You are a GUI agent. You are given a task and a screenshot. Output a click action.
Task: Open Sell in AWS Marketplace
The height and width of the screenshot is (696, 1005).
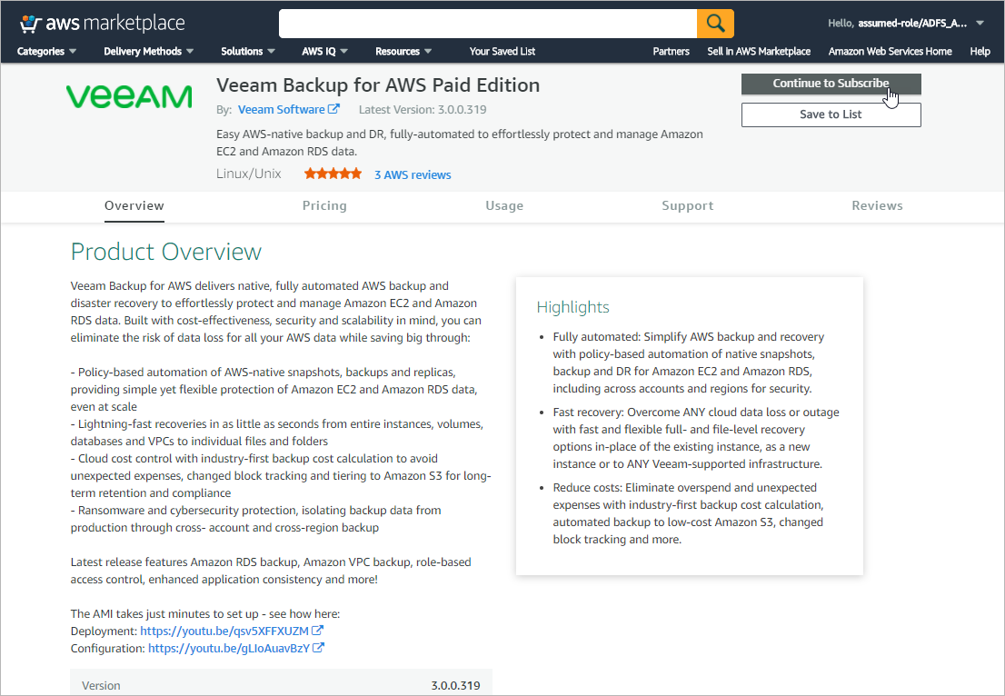[x=759, y=51]
